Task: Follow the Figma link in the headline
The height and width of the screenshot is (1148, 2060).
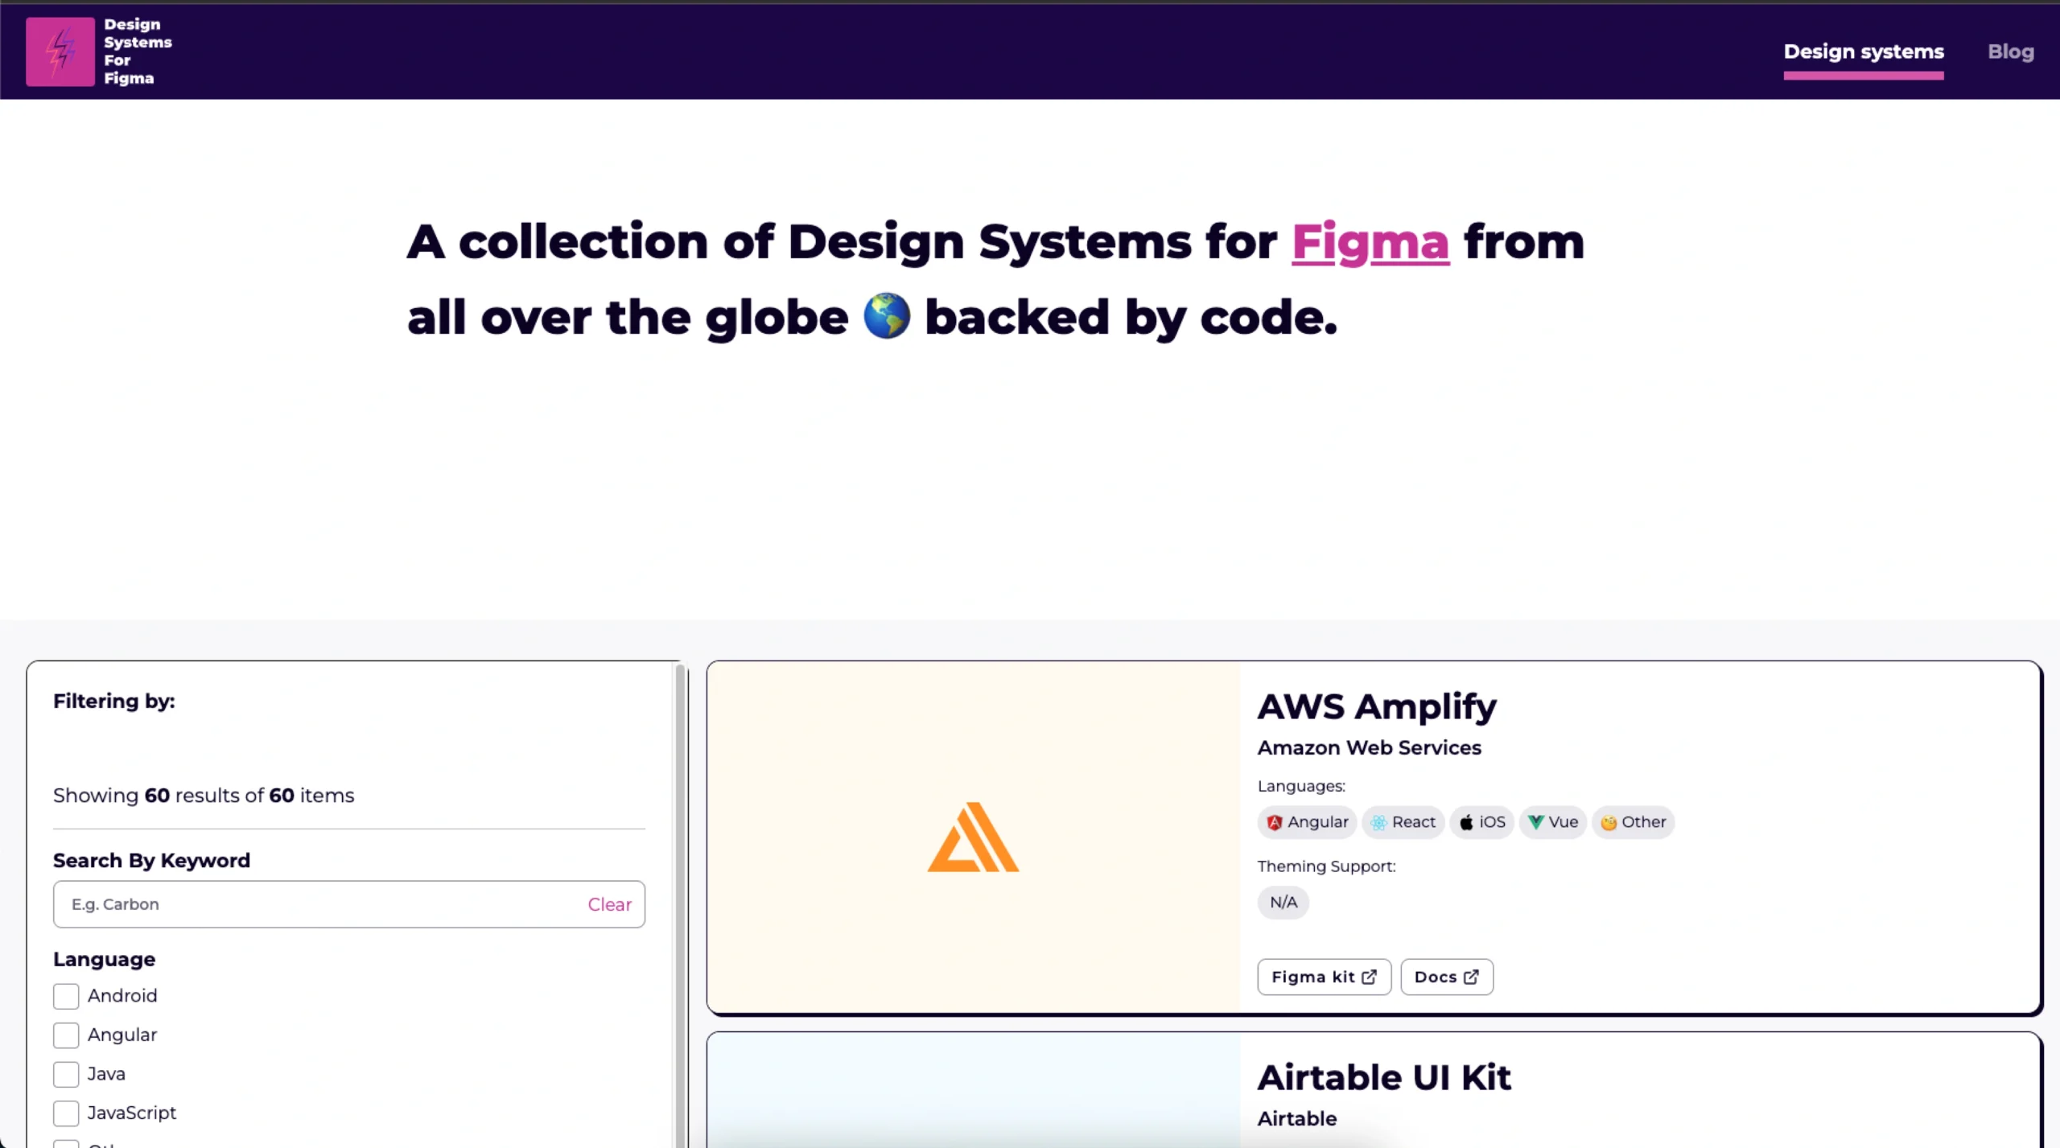Action: click(1370, 241)
